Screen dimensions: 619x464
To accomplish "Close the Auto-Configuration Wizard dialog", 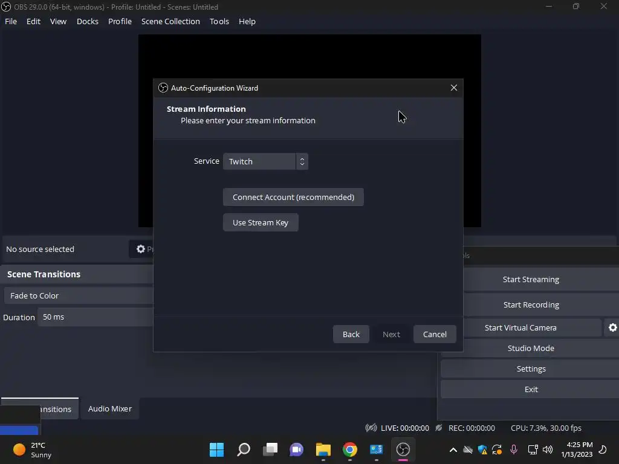I will click(x=454, y=88).
